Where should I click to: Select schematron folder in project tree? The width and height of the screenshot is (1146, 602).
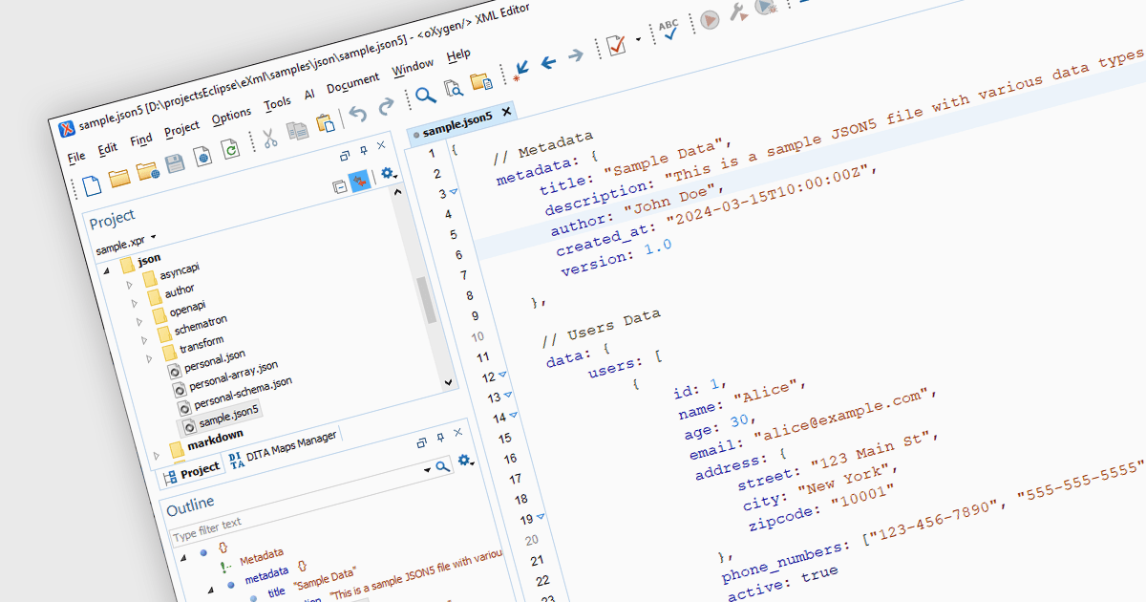[192, 327]
